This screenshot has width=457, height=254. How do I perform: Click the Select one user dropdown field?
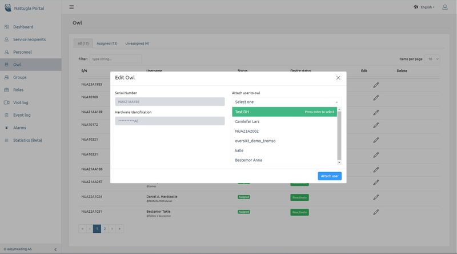pos(285,102)
